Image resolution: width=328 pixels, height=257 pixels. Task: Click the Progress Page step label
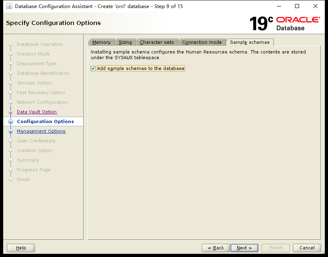[34, 170]
